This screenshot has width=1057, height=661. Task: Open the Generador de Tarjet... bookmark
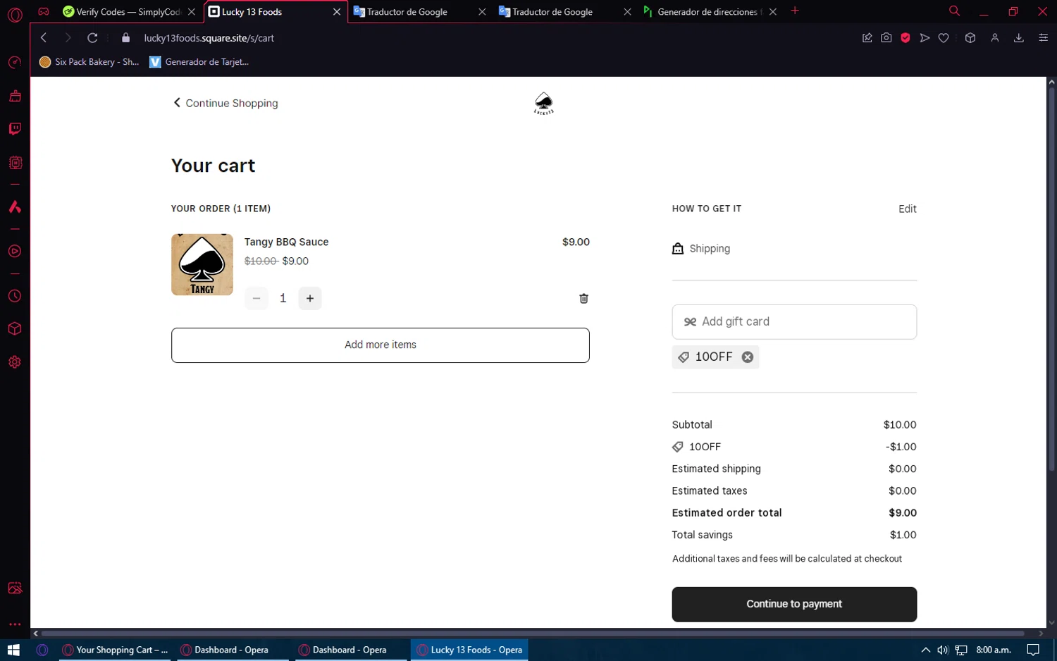[199, 62]
